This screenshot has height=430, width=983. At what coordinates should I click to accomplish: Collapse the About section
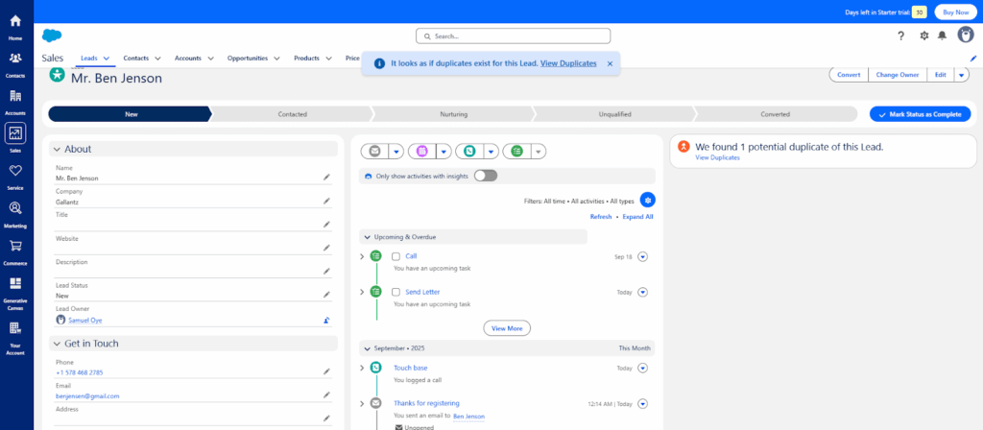click(x=58, y=149)
